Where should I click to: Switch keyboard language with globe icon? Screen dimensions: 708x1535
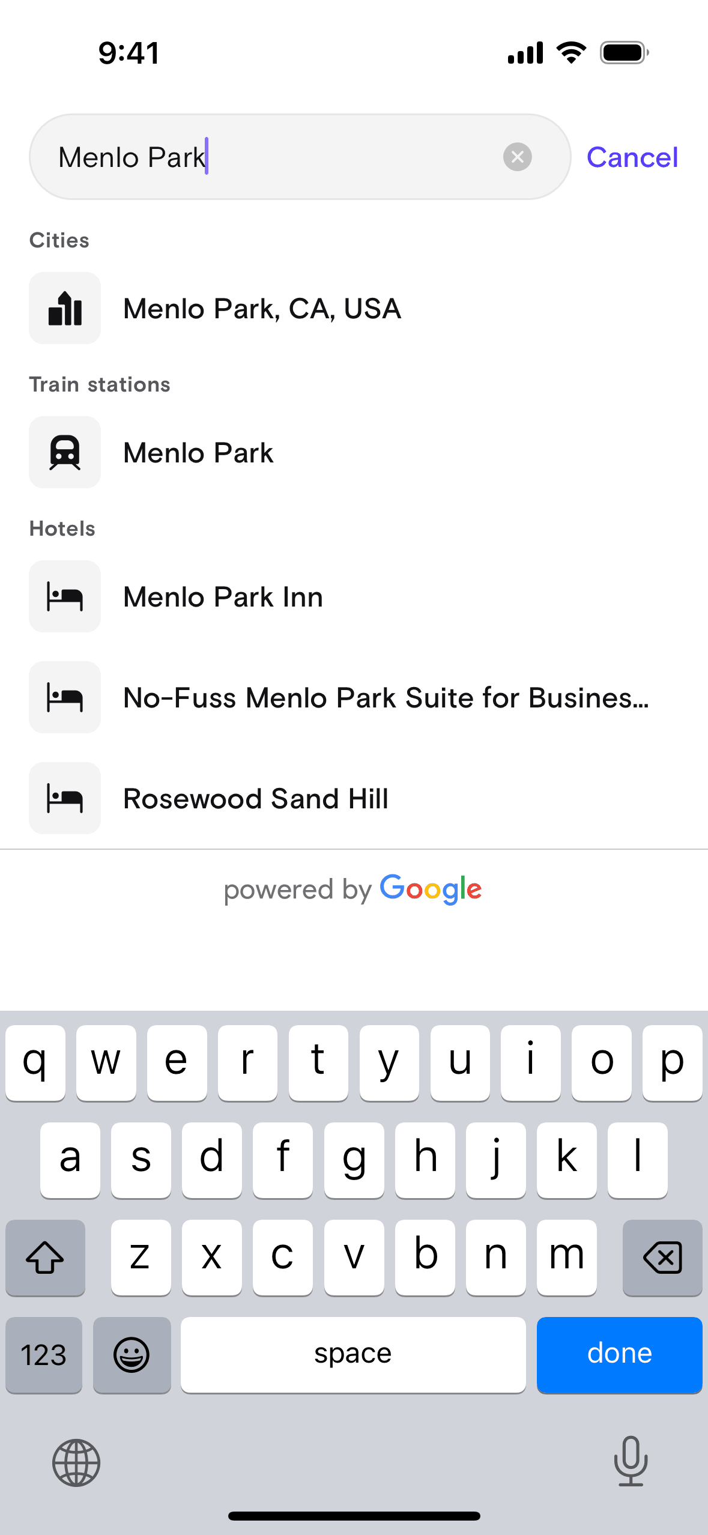tap(76, 1462)
